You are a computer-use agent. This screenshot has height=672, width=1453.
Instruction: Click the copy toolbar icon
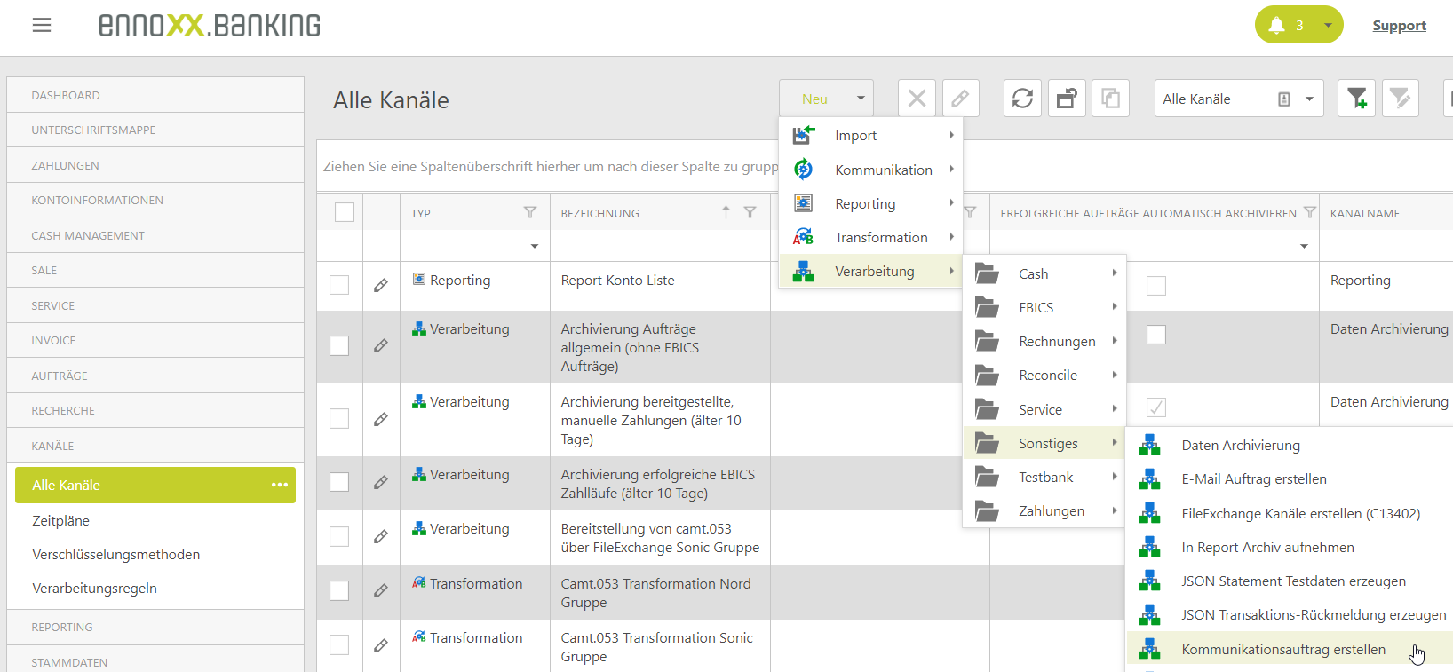tap(1110, 99)
